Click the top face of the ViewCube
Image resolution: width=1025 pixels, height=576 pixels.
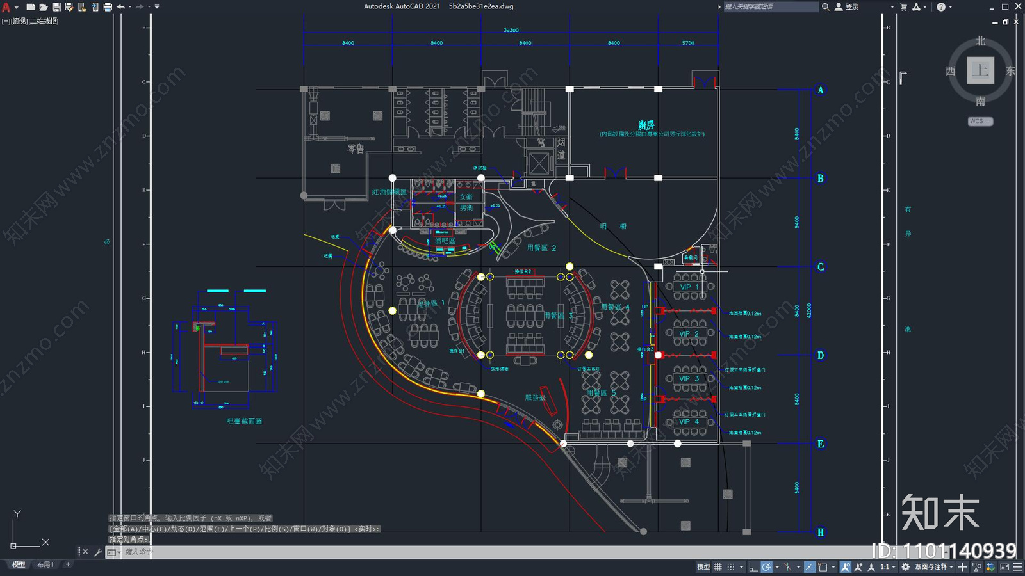point(980,70)
